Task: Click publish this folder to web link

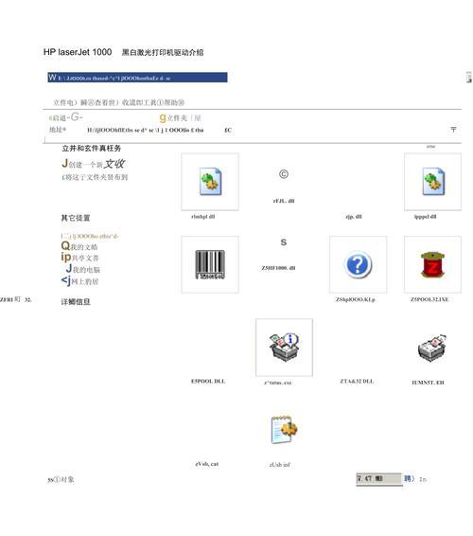Action: click(95, 177)
